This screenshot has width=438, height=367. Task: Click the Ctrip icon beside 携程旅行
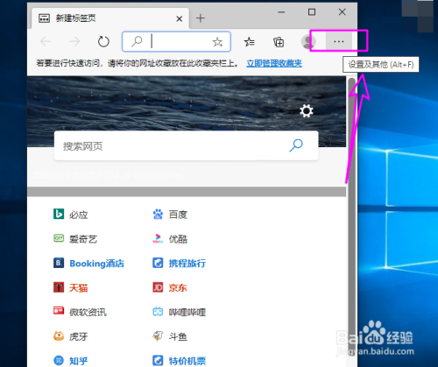coord(158,263)
